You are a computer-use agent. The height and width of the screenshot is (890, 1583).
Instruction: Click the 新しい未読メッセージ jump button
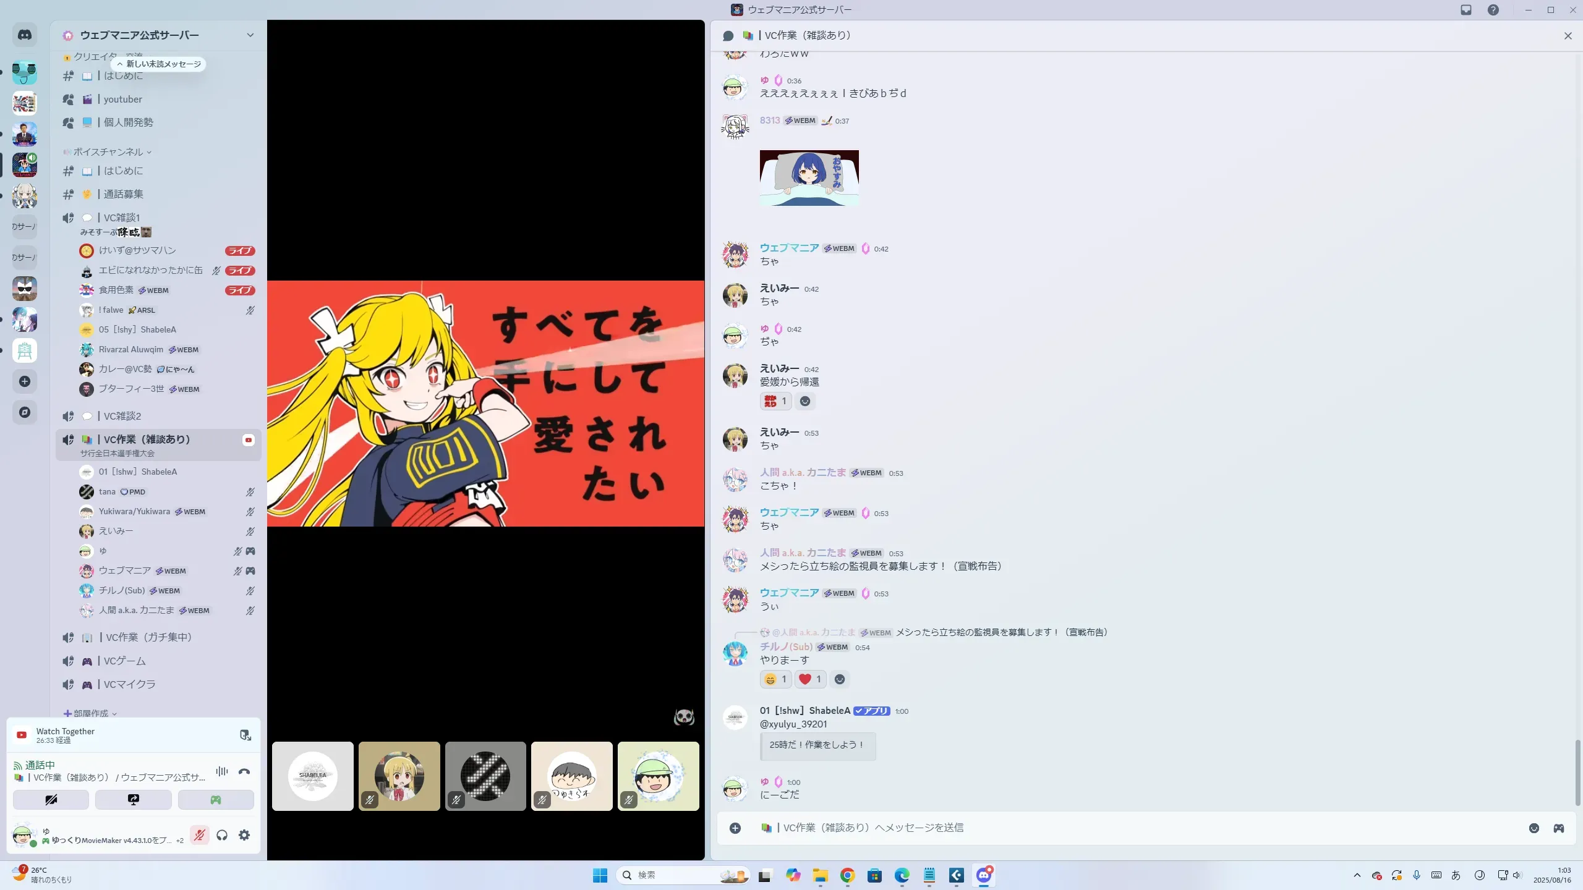click(x=160, y=64)
